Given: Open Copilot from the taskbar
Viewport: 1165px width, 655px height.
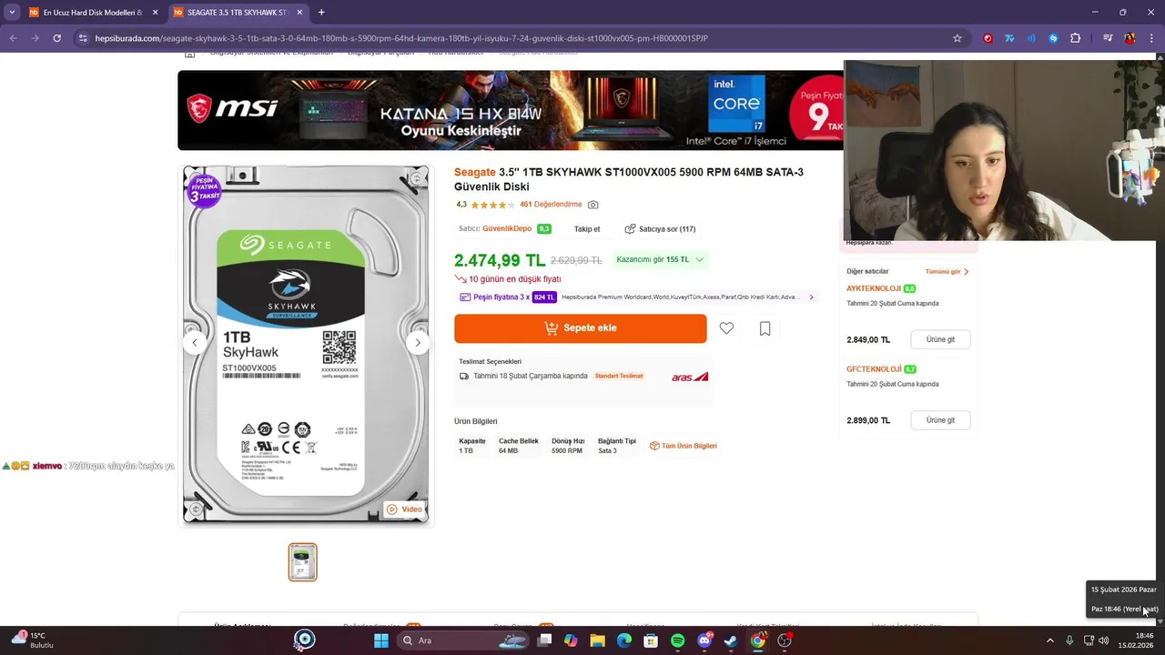Looking at the screenshot, I should [x=571, y=640].
